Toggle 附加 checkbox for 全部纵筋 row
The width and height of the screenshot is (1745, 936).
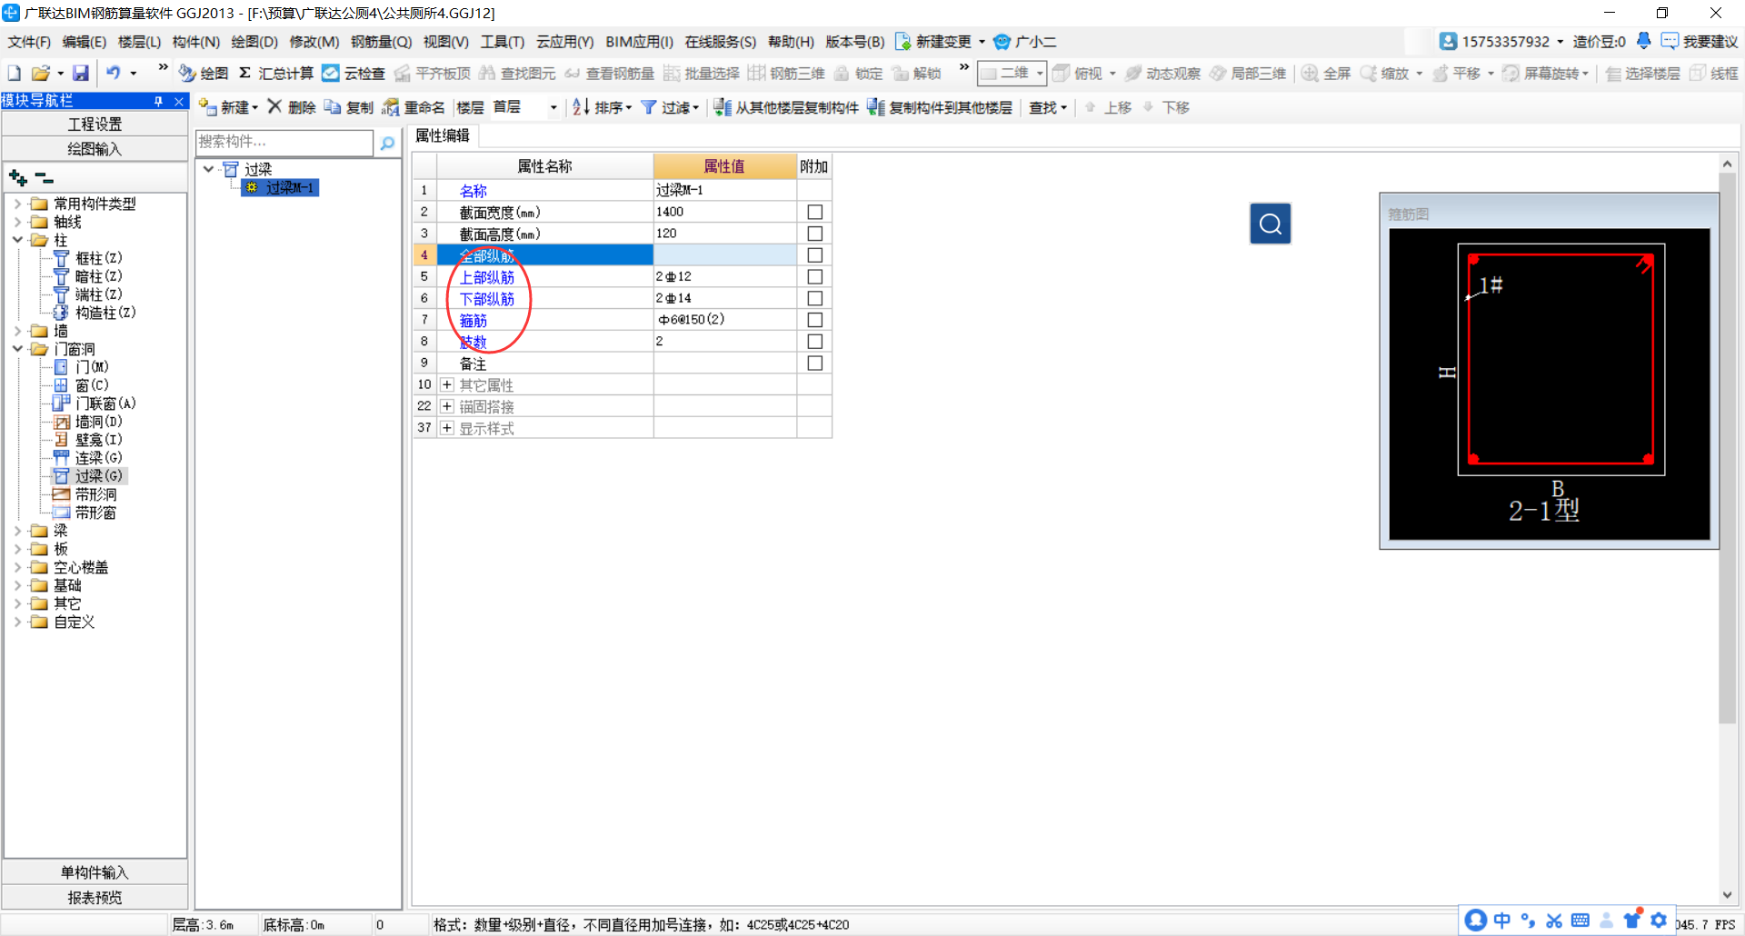pos(815,255)
